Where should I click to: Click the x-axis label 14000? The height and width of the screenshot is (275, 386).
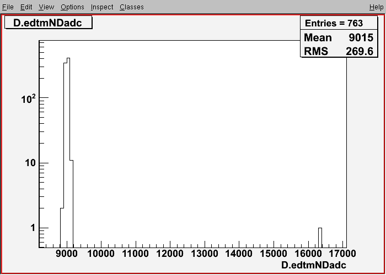[x=239, y=254]
